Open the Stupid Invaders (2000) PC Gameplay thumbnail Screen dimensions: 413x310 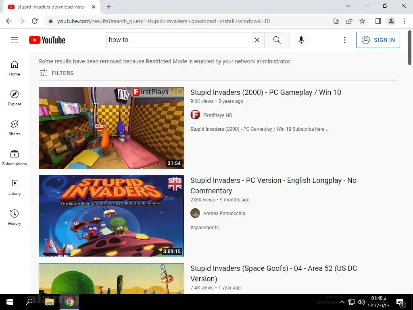click(x=111, y=128)
